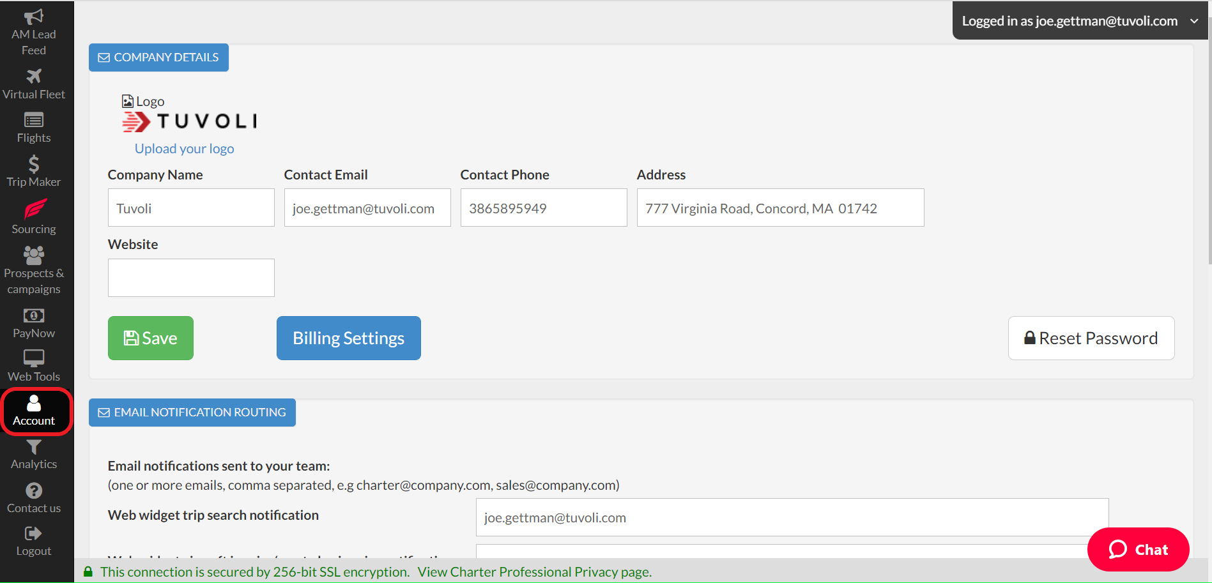Click the Contact us question mark icon
1212x583 pixels.
pyautogui.click(x=34, y=490)
